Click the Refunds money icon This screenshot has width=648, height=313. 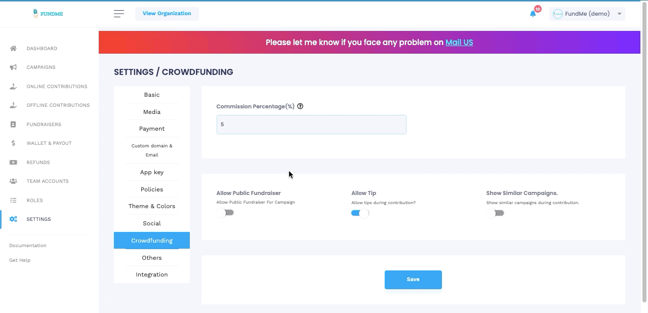pos(13,163)
